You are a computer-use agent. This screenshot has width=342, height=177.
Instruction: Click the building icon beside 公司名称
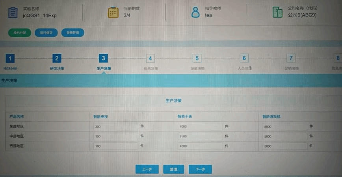278,12
